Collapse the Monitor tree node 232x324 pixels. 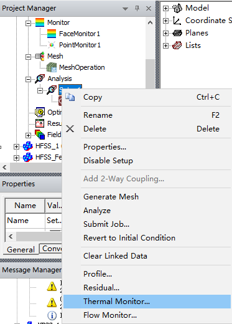(x=28, y=23)
